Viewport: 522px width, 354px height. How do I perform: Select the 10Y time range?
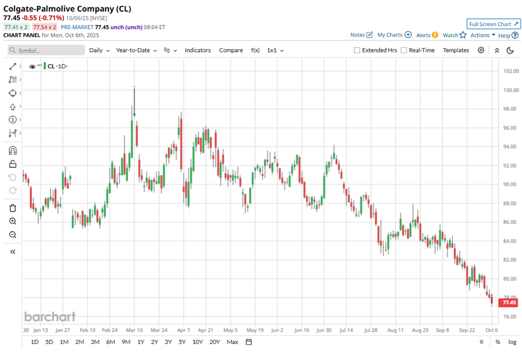197,342
